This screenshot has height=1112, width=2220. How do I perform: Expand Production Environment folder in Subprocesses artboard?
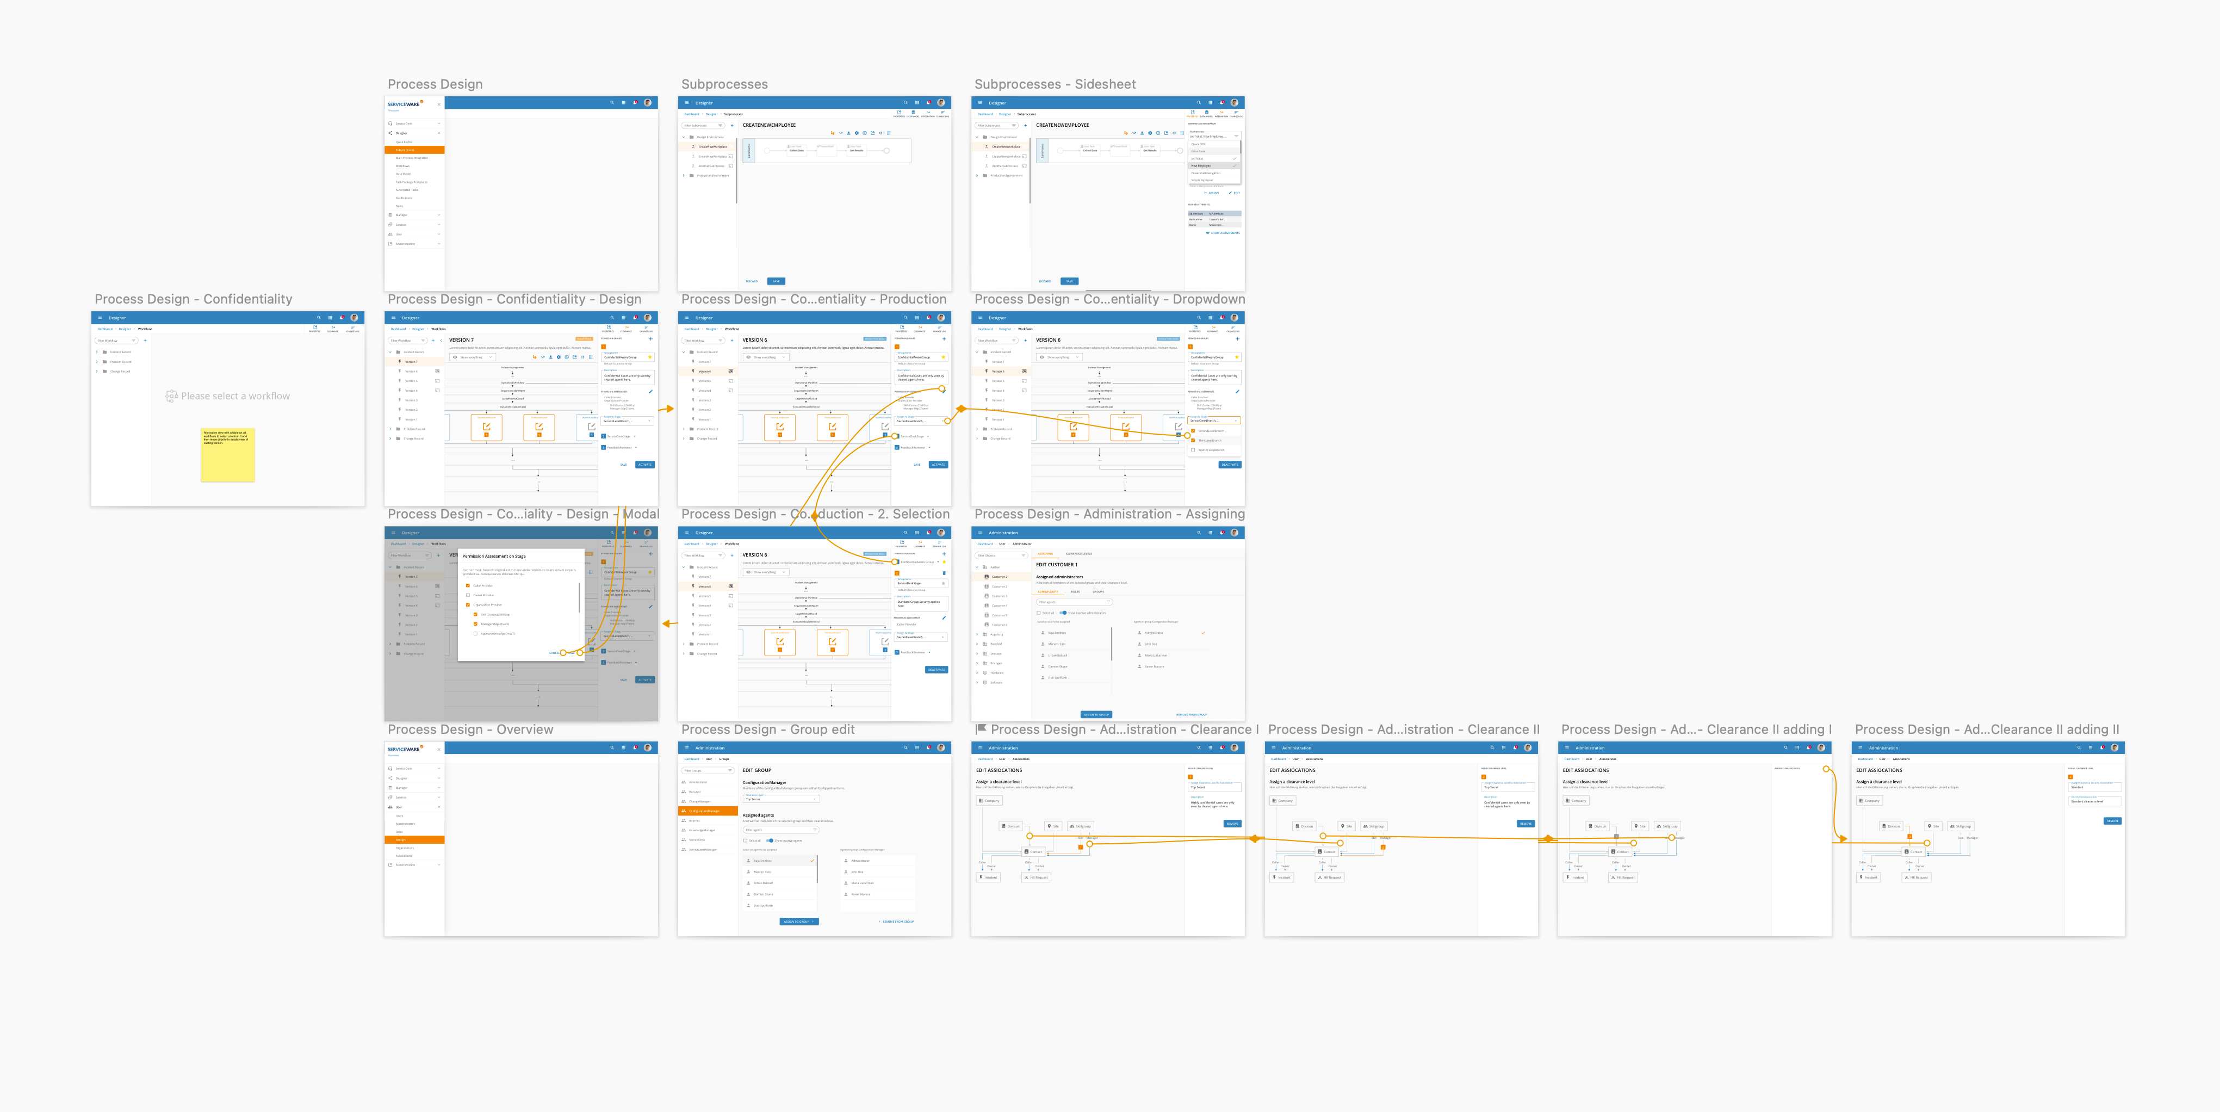[684, 175]
